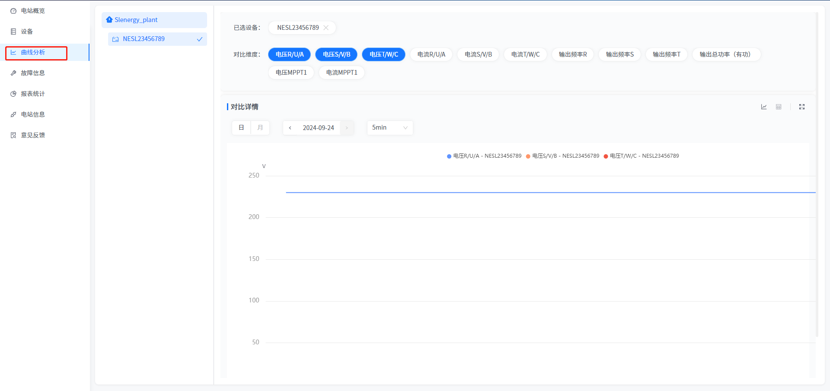This screenshot has height=391, width=830.
Task: Switch to table view icon
Action: pos(779,107)
